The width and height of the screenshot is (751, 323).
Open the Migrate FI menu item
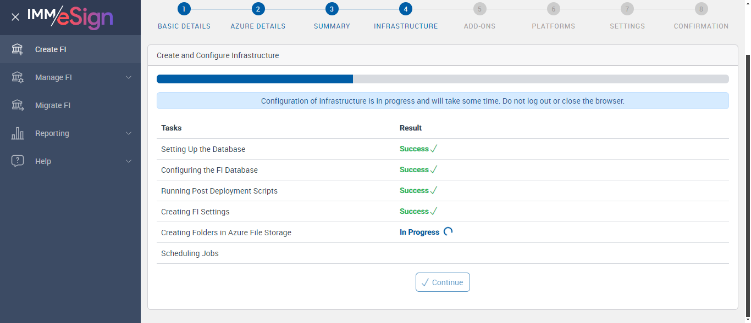tap(53, 105)
